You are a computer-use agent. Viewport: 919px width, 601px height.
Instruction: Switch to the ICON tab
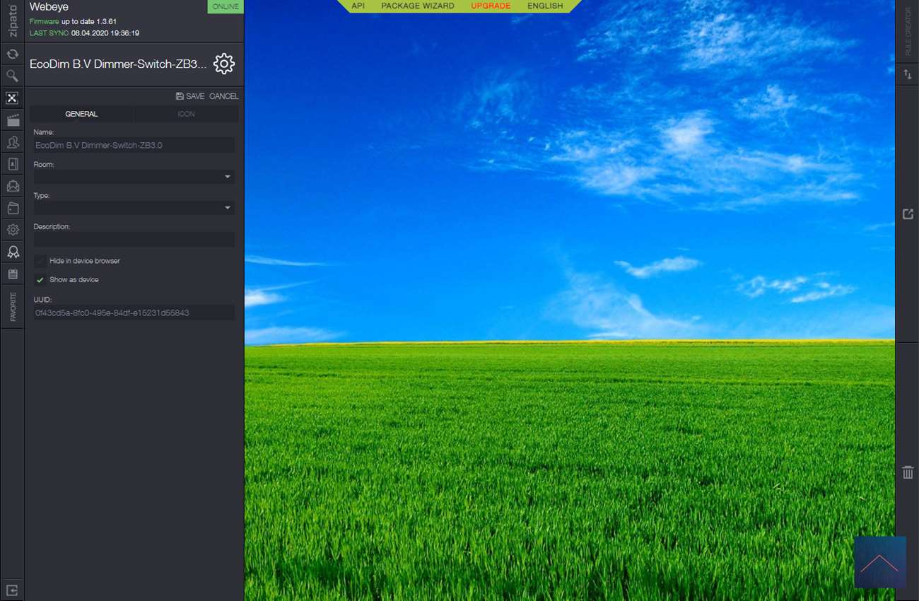click(186, 114)
